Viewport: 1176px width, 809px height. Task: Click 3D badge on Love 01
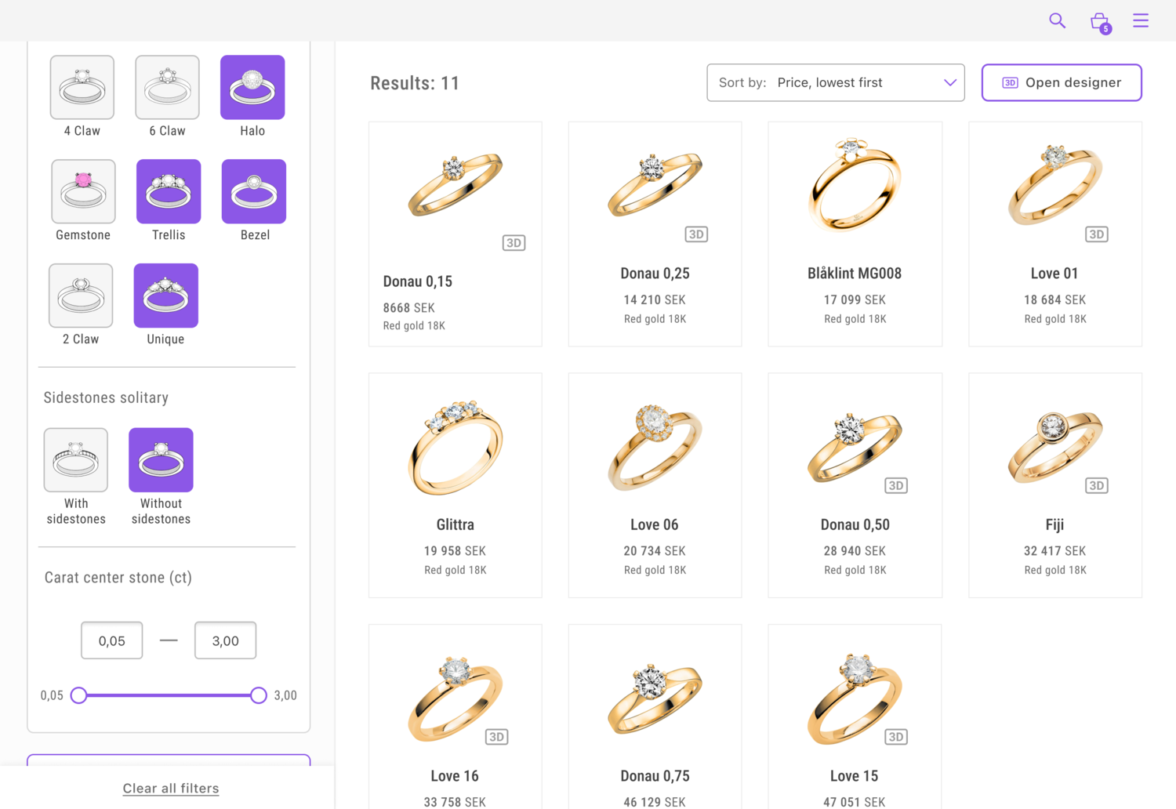click(x=1096, y=234)
